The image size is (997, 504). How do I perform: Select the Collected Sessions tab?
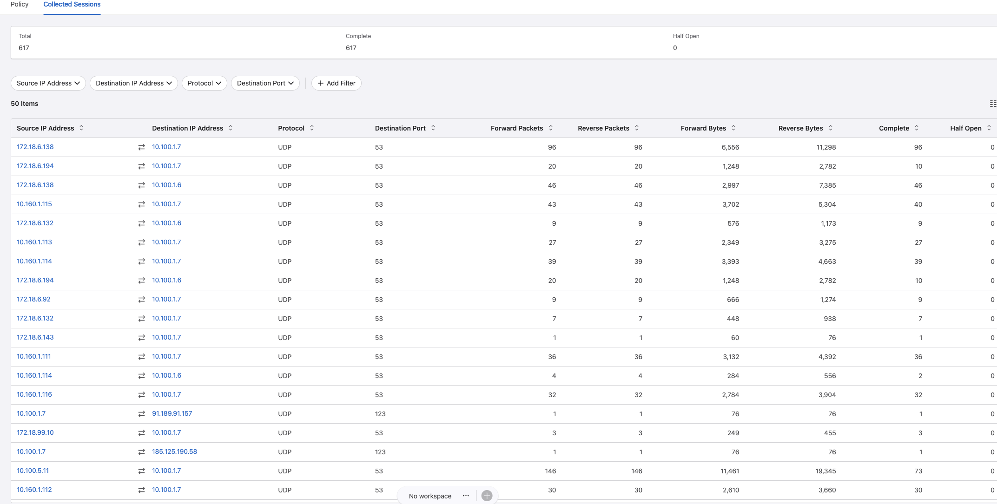coord(72,5)
